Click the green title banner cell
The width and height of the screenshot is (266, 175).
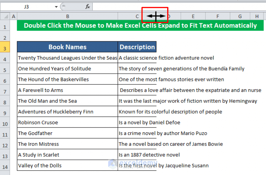click(x=140, y=25)
